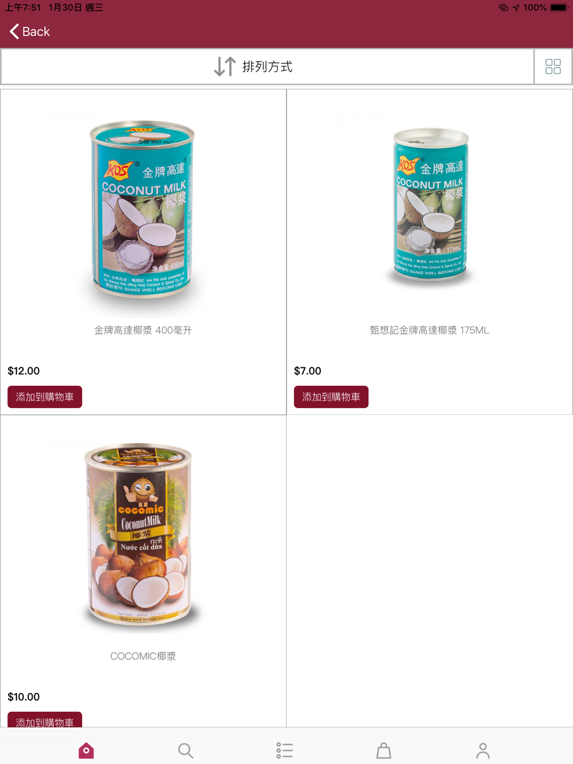Toggle the grid view layout icon
The image size is (573, 764).
[x=553, y=66]
